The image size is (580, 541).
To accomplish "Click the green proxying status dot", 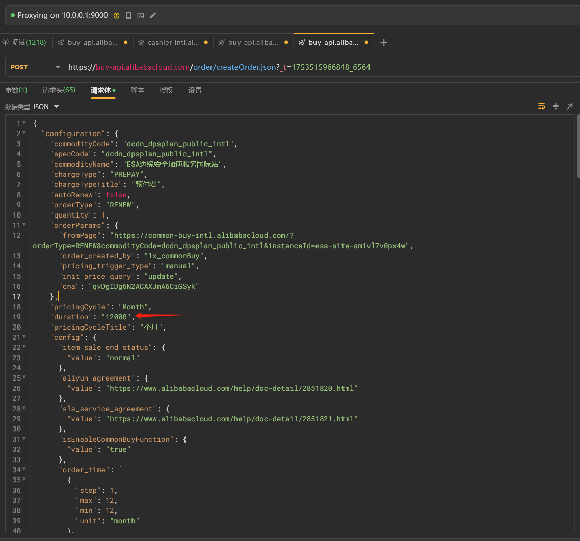I will (x=13, y=15).
